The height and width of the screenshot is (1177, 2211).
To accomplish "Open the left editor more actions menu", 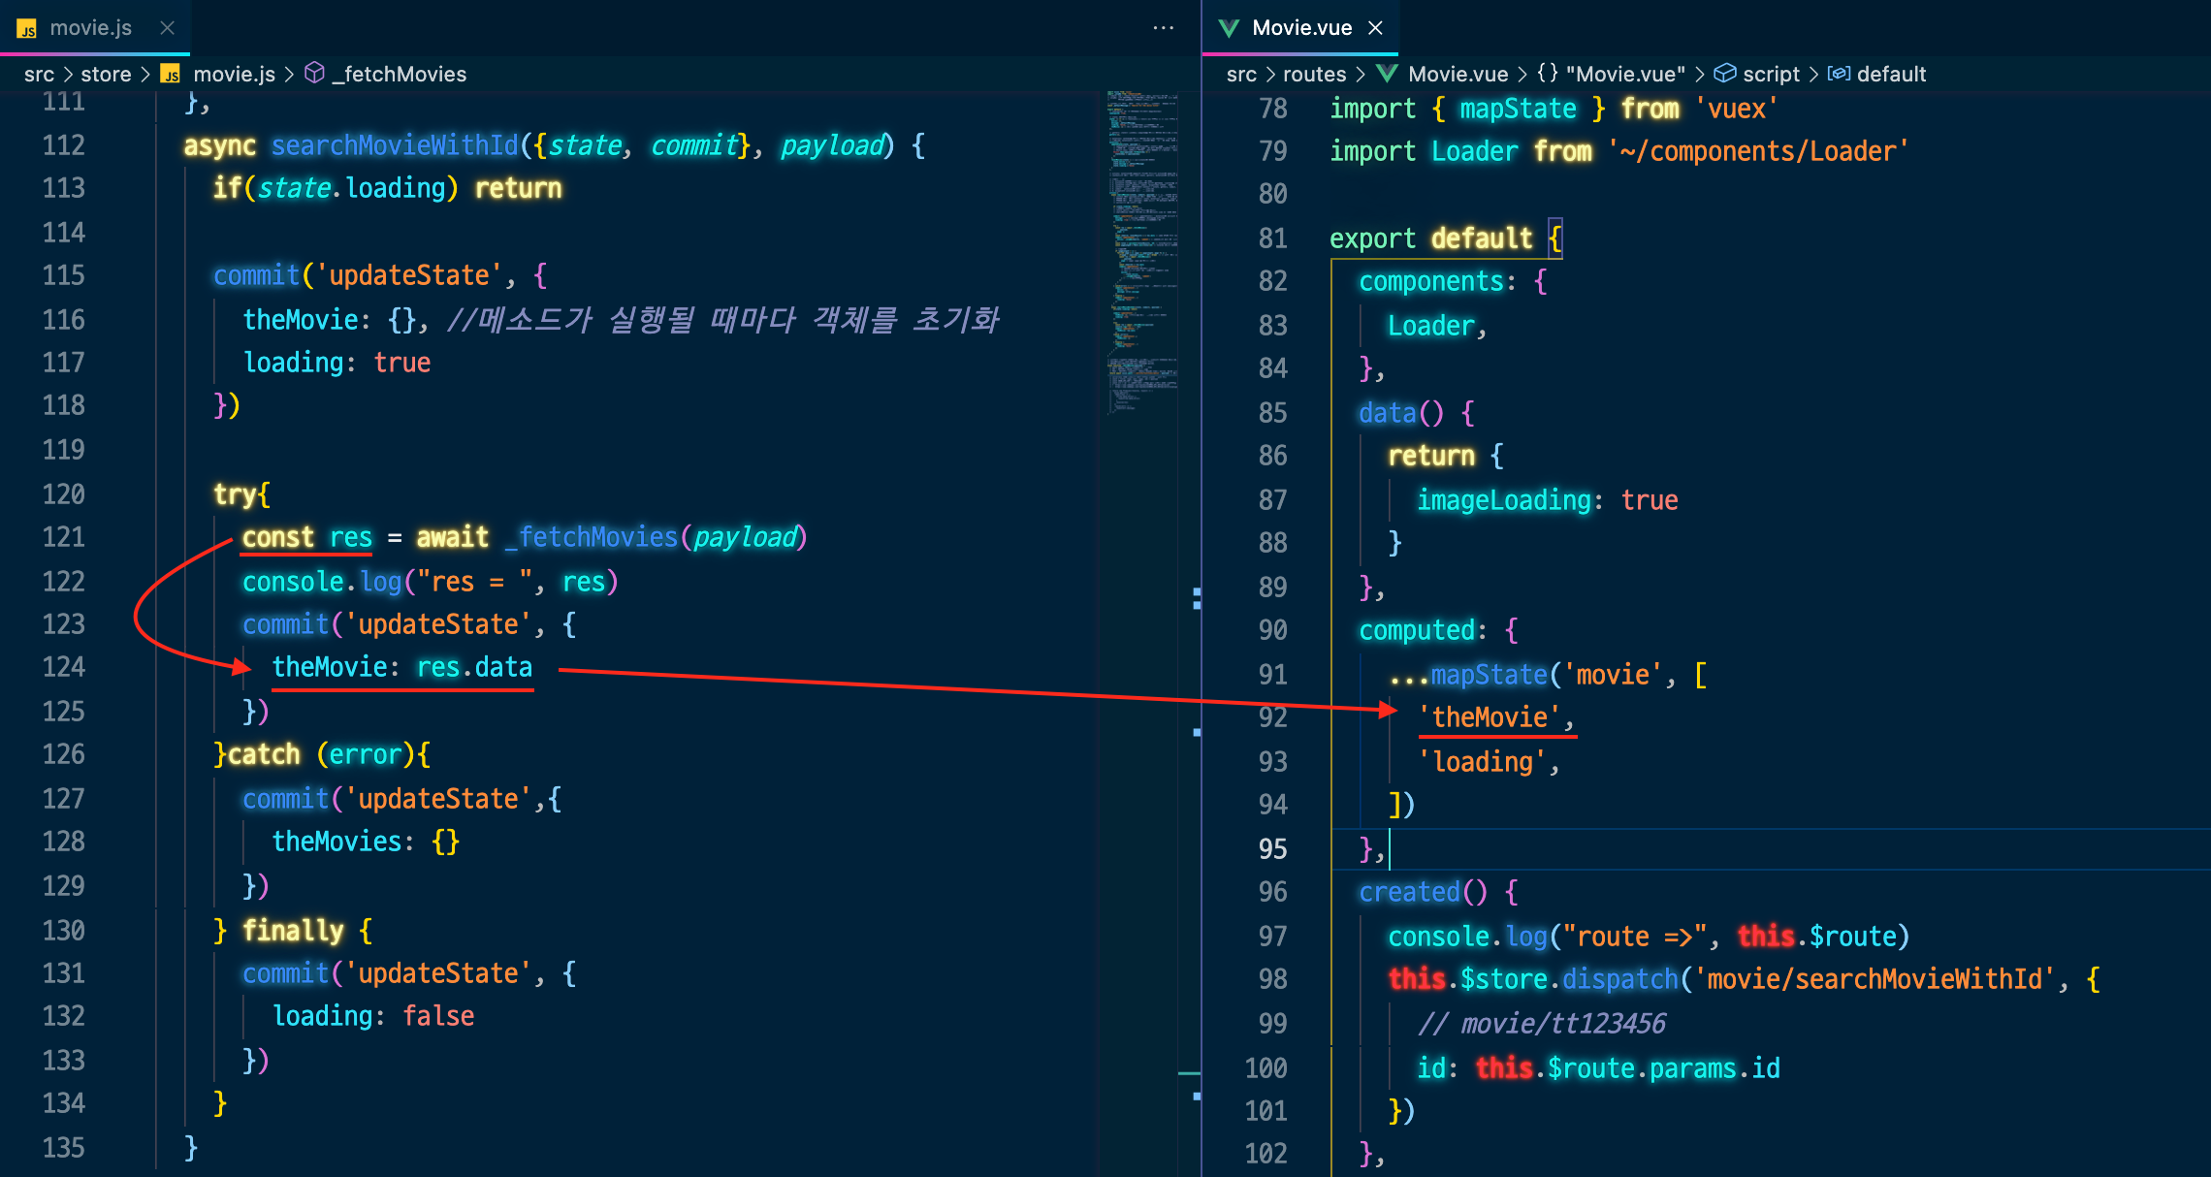I will [x=1163, y=27].
